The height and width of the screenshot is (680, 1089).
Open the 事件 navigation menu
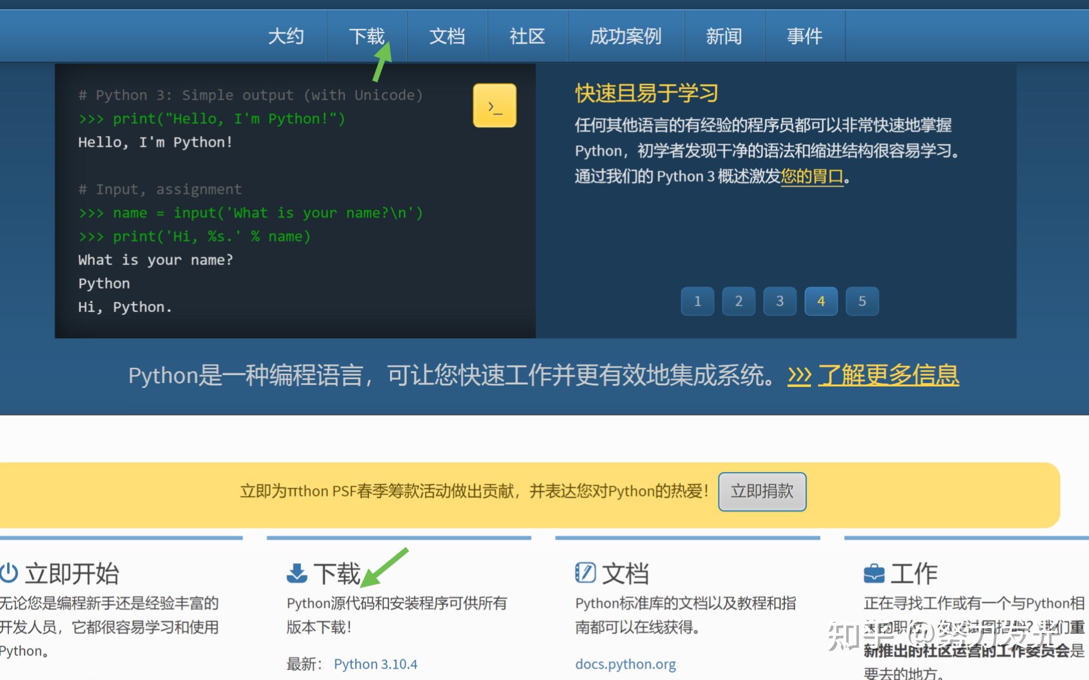click(x=805, y=36)
